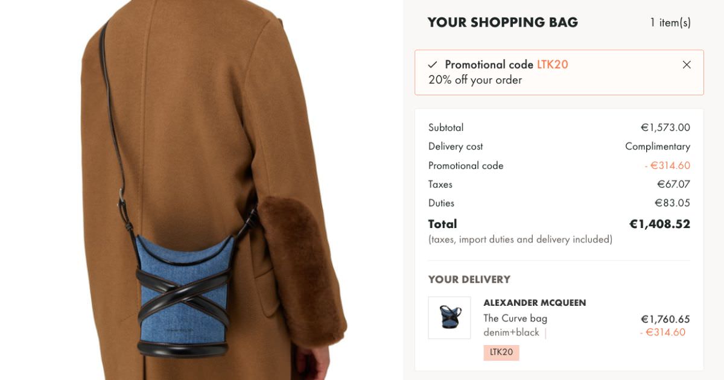This screenshot has width=724, height=380.
Task: Open The Curve bag product thumbnail
Action: point(449,317)
